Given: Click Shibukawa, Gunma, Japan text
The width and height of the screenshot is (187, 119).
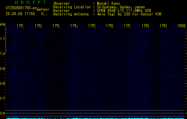Looking at the screenshot, I should pyautogui.click(x=121, y=7).
